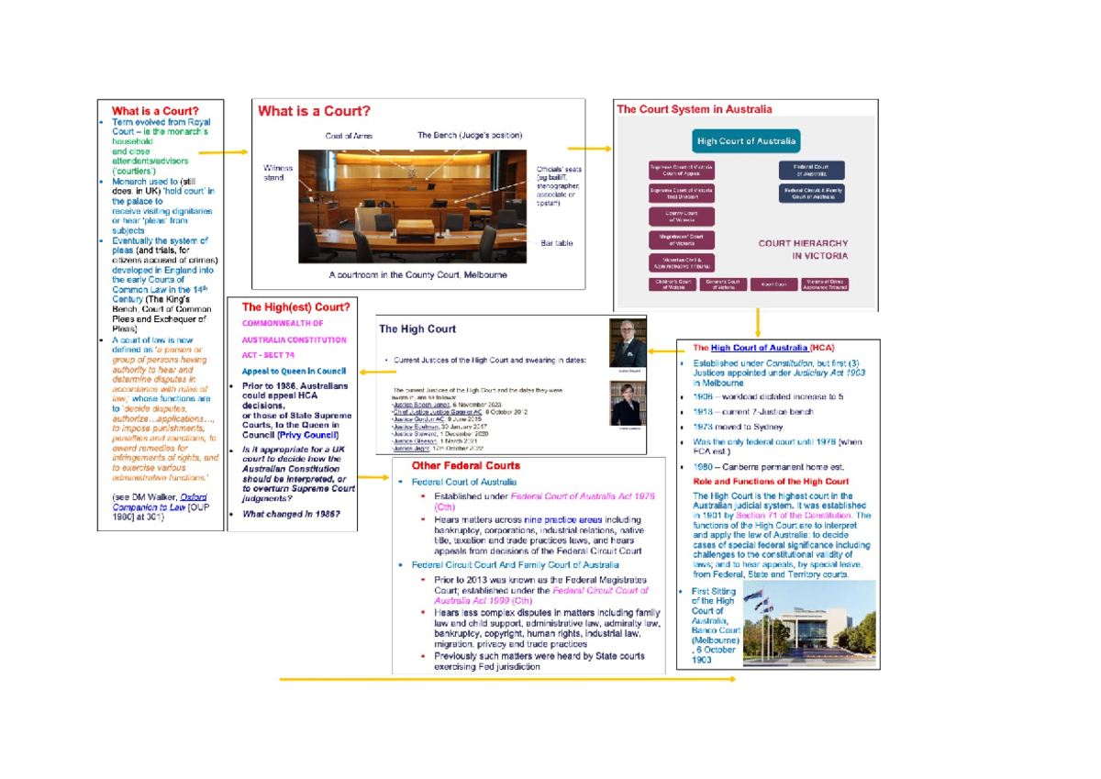This screenshot has height=779, width=1101.
Task: Click the COURT HIERARCHY IN VICTORIA label
Action: tap(803, 250)
